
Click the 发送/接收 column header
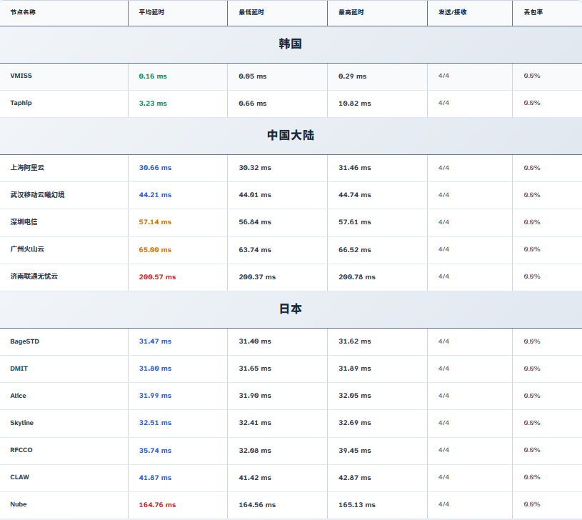coord(453,12)
